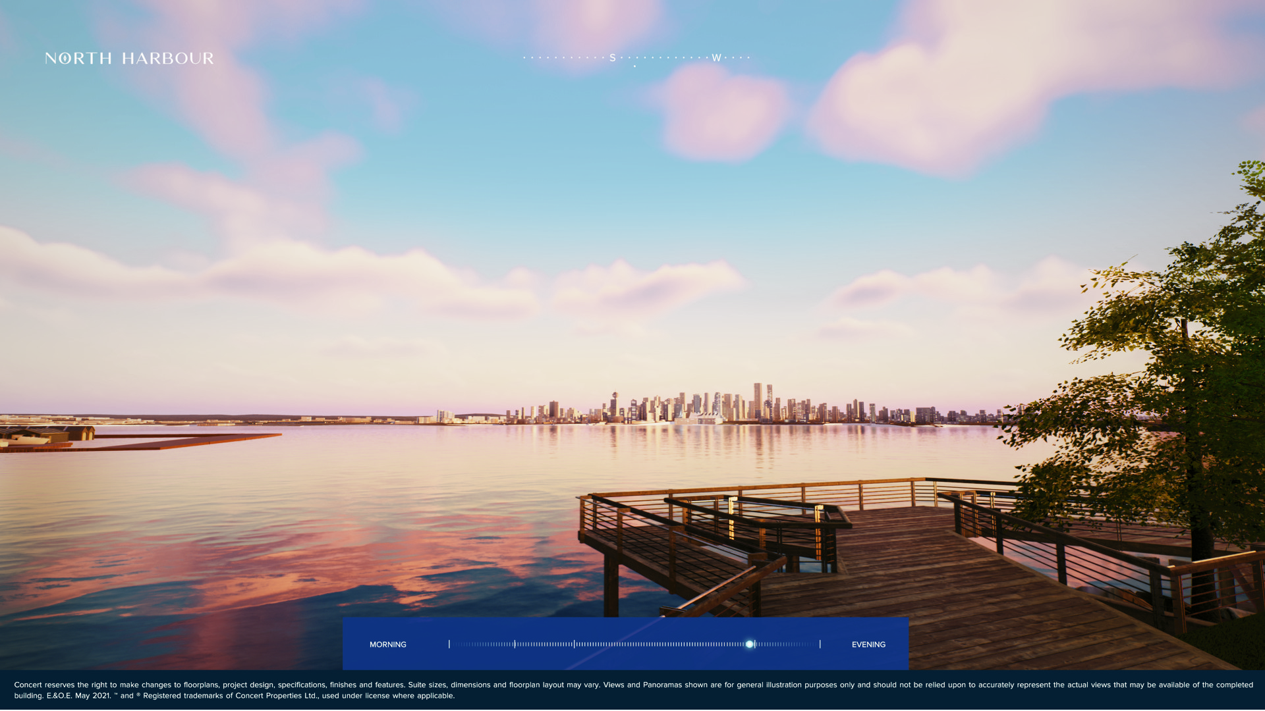This screenshot has width=1265, height=711.
Task: Click the current heading dot below the compass
Action: coord(634,66)
